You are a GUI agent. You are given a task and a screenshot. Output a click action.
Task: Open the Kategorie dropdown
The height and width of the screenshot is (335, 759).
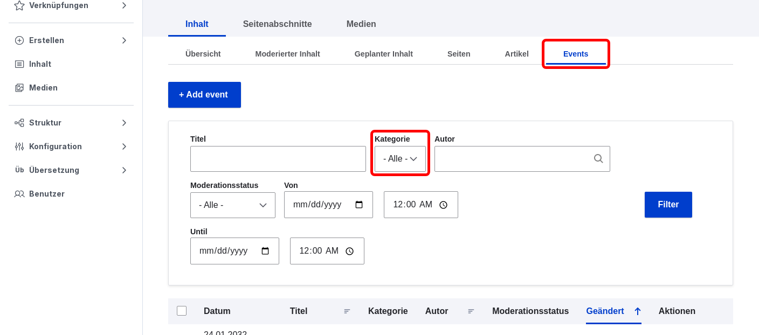pyautogui.click(x=400, y=159)
